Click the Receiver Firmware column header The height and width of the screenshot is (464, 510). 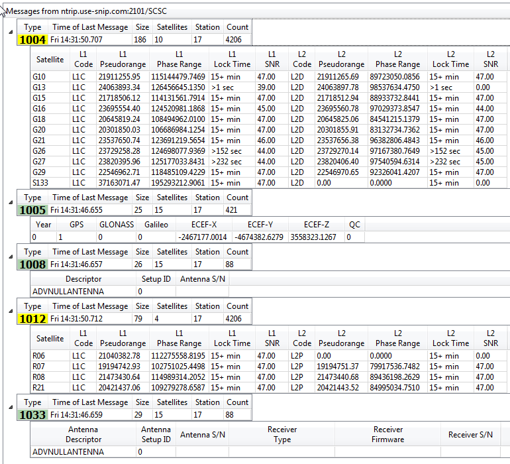tap(387, 434)
